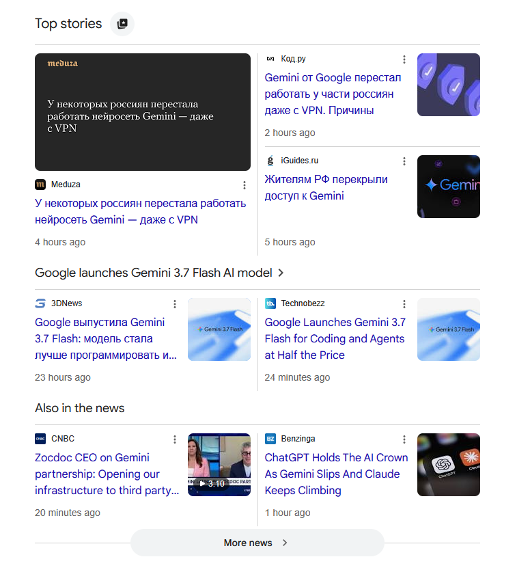Viewport: 530px width, 570px height.
Task: Click the purple shields thumbnail for Код.ру
Action: pos(449,85)
